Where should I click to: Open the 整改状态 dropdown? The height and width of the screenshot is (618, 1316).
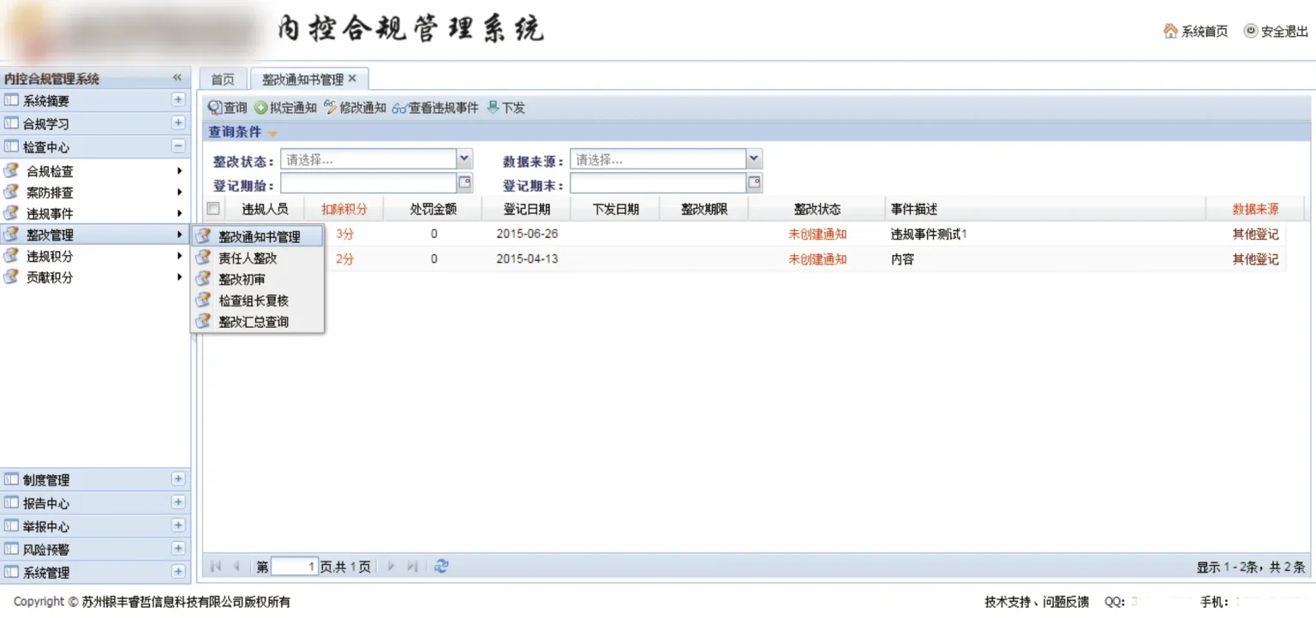coord(464,158)
